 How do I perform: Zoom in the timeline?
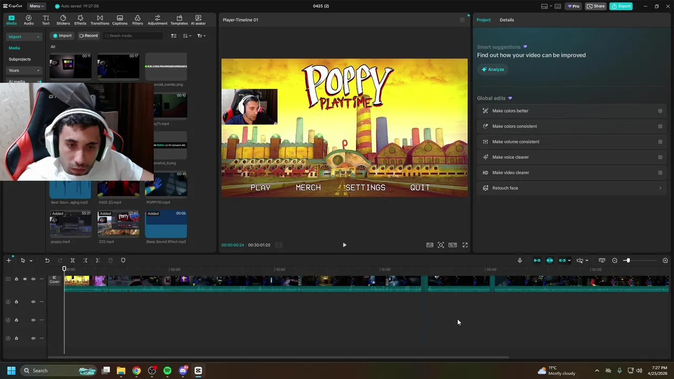(x=665, y=261)
